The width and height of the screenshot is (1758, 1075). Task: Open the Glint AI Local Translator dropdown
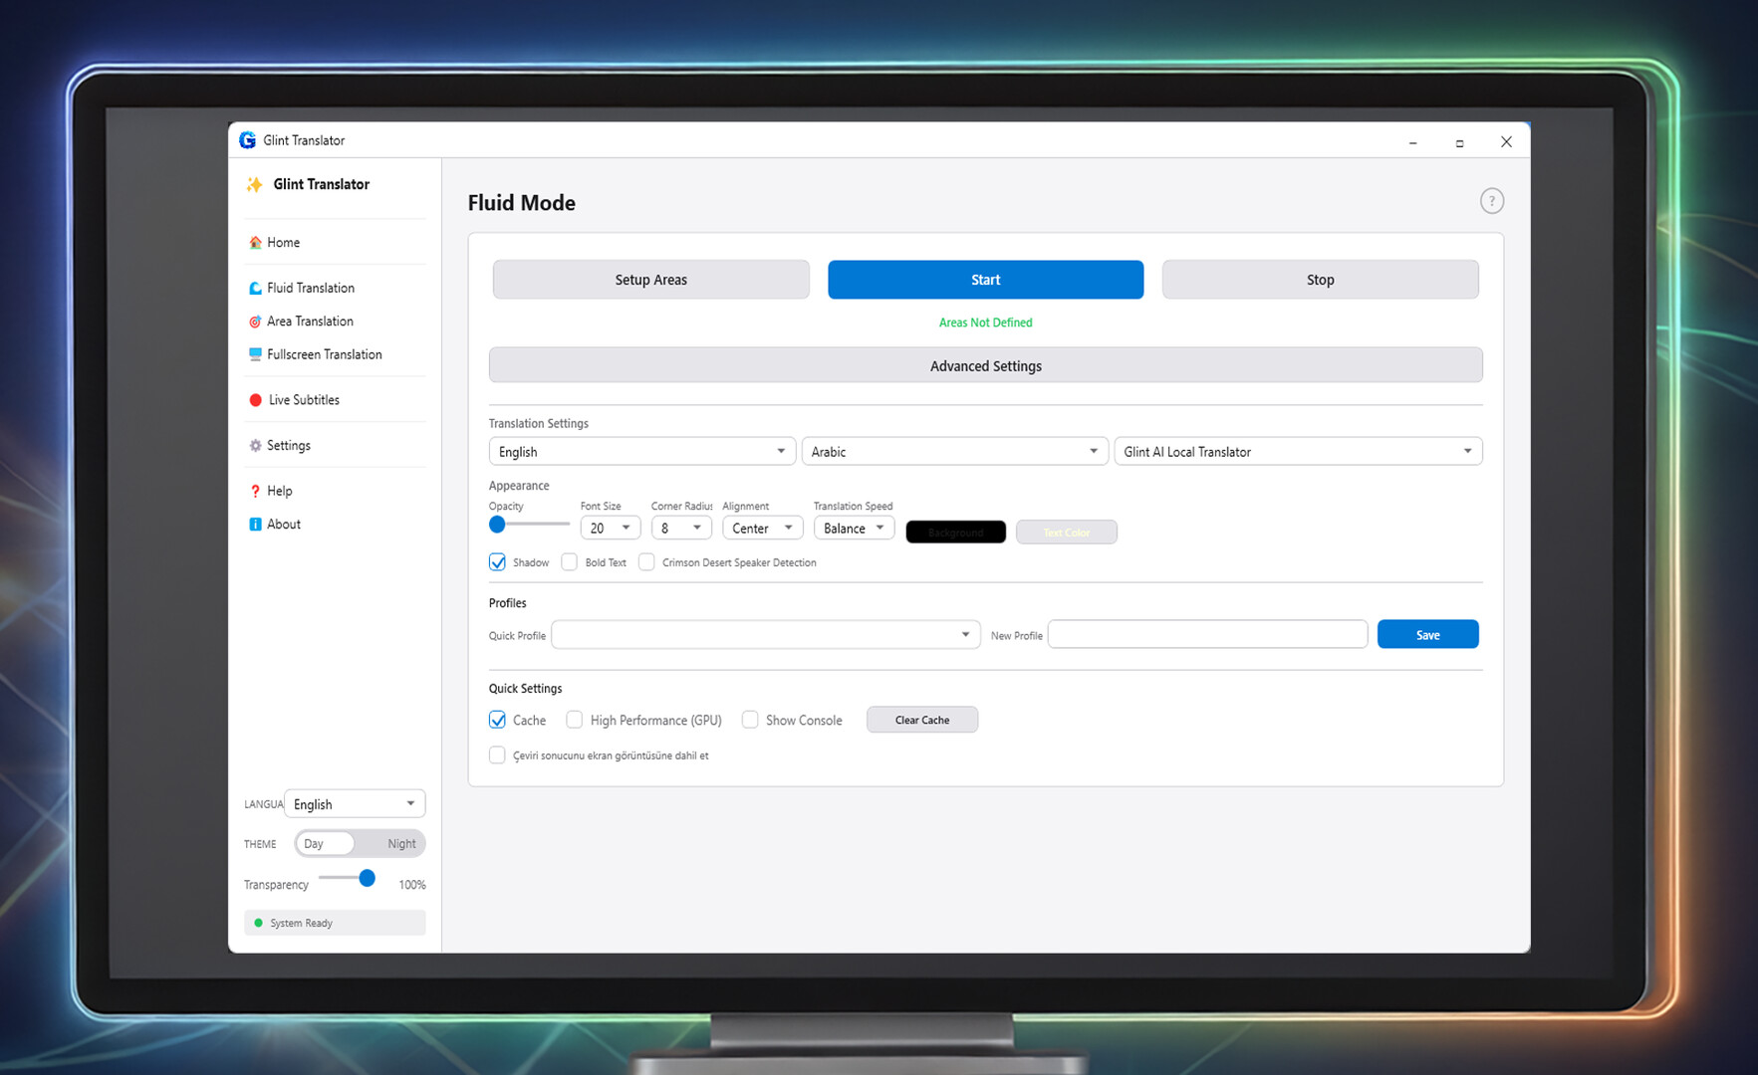1298,452
